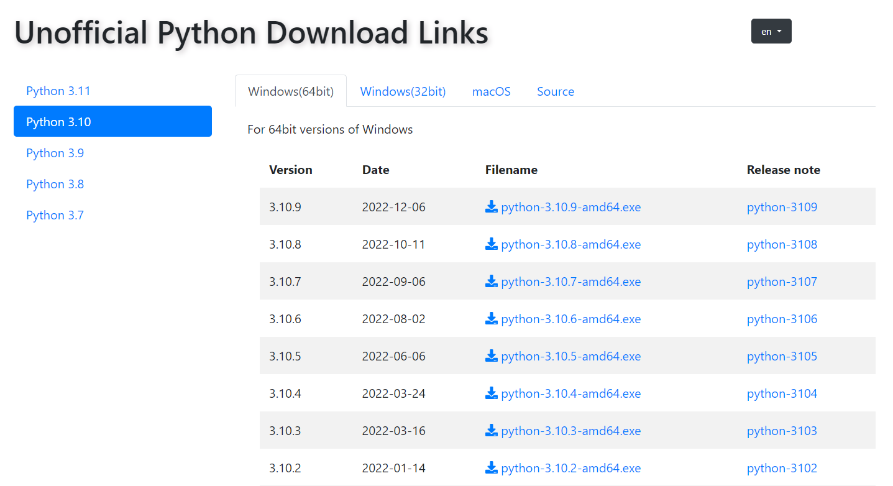Select Python 3.7 in the sidebar
Screen dimensions: 893x486
click(55, 215)
